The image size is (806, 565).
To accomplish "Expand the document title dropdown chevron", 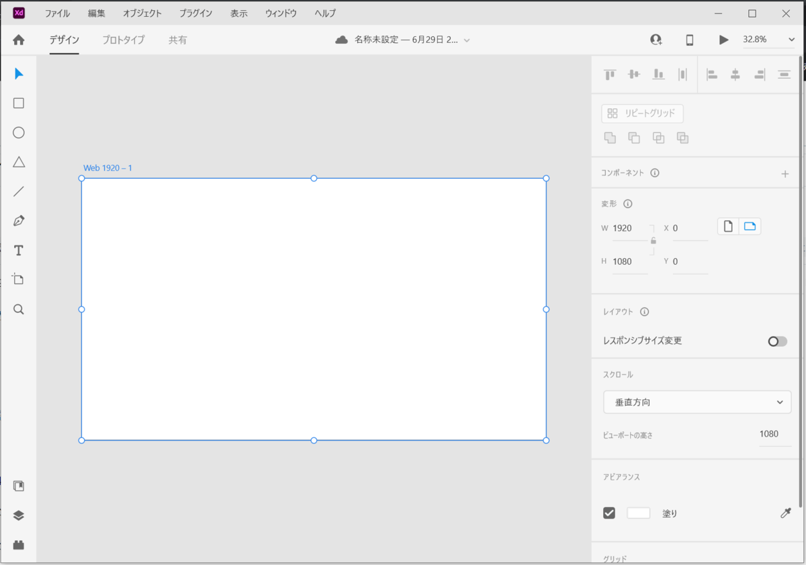I will pos(467,40).
